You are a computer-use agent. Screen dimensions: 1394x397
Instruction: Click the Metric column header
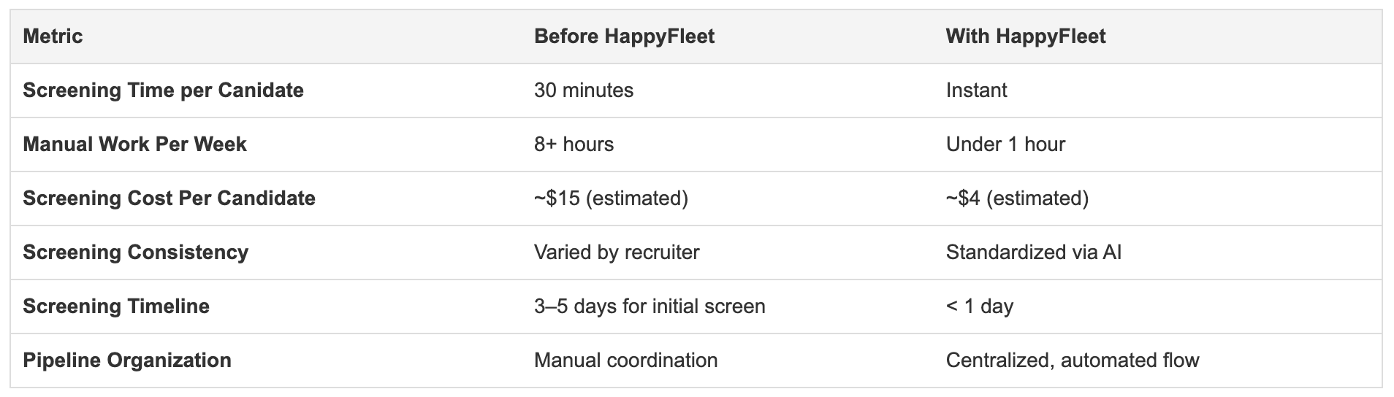pos(53,36)
